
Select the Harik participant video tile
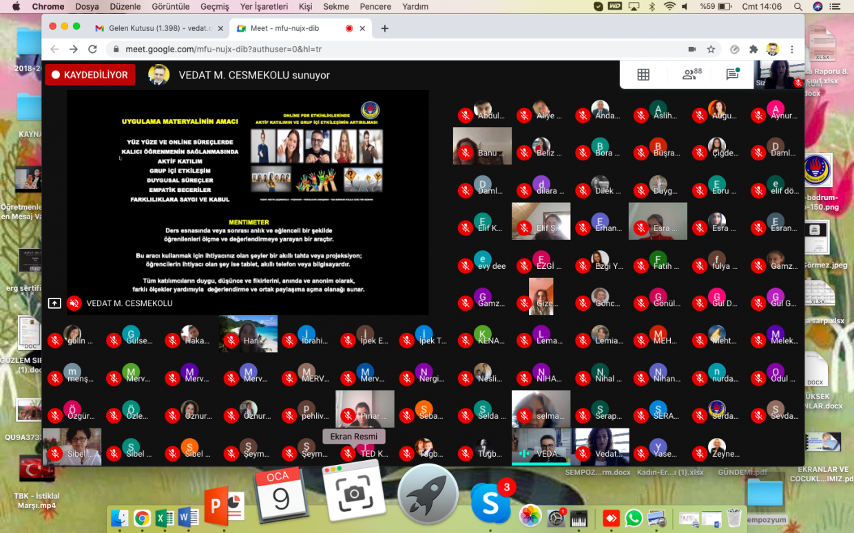(248, 334)
